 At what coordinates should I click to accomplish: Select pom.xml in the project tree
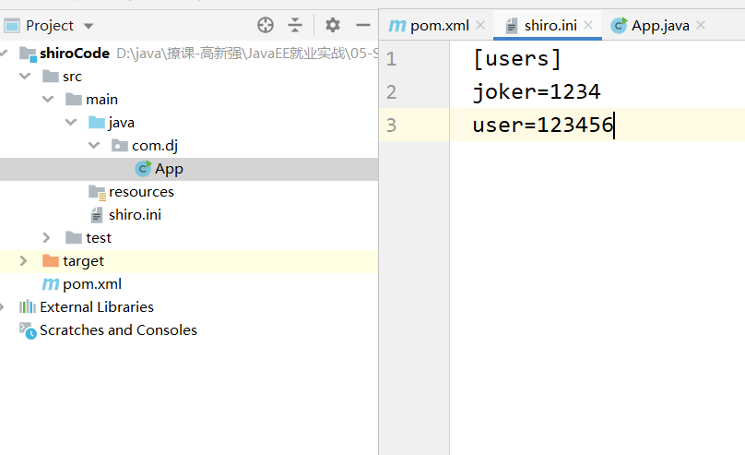(92, 284)
